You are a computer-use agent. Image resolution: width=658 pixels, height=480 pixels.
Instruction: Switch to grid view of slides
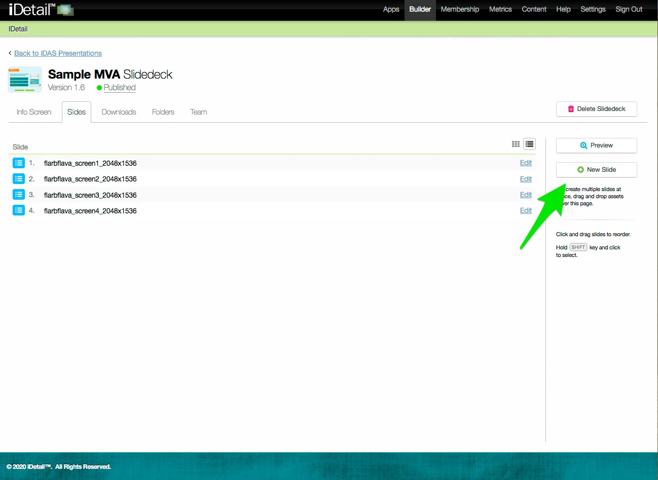click(516, 144)
